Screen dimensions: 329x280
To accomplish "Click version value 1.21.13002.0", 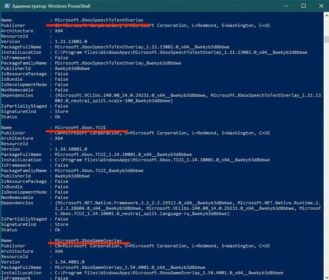I will pos(71,41).
